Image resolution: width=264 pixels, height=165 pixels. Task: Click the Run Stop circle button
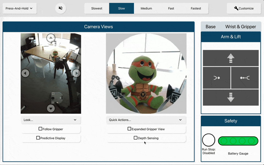tap(209, 140)
